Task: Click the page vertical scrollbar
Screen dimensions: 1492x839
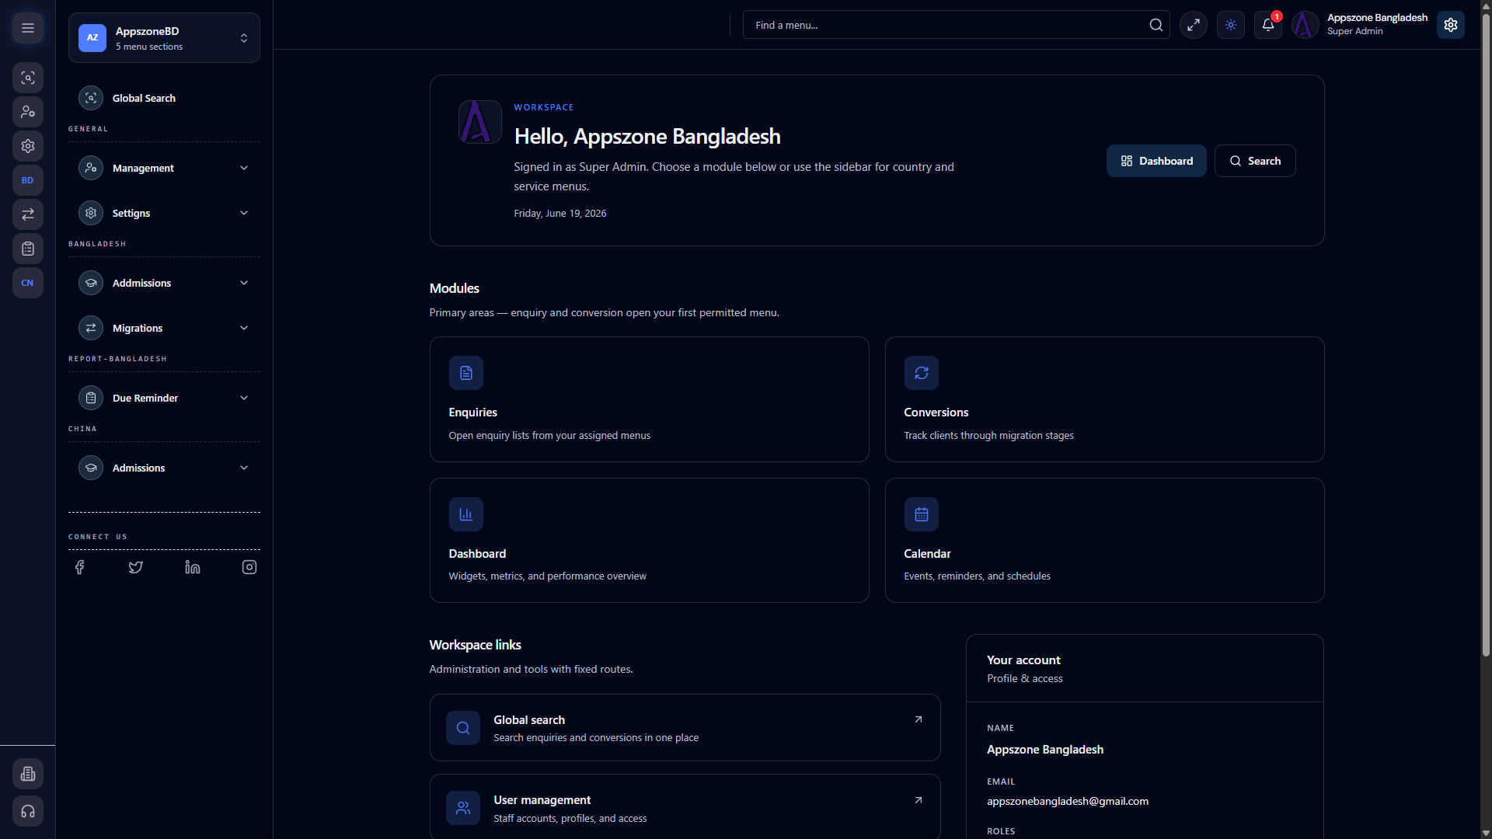Action: tap(1486, 334)
